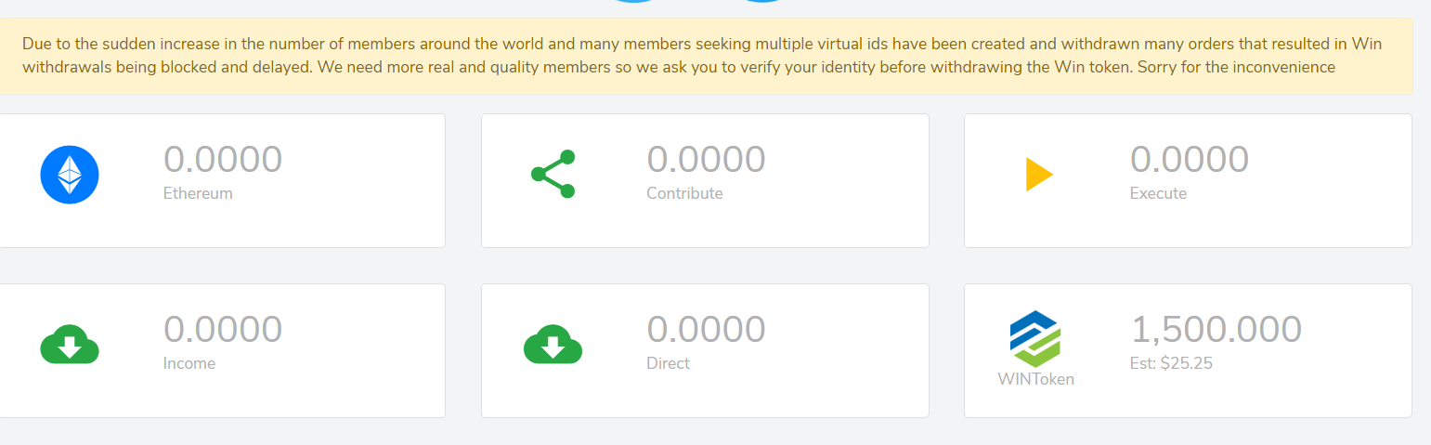Click the Income amount 0.0000
1431x445 pixels.
point(223,330)
